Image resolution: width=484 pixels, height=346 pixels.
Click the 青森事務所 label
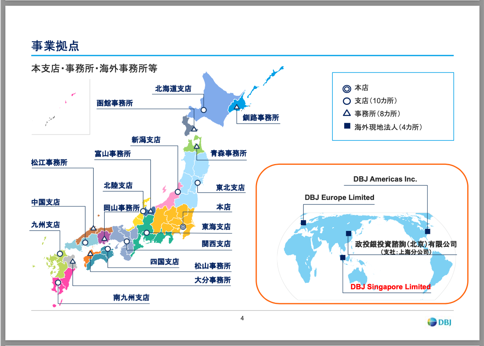tap(229, 153)
